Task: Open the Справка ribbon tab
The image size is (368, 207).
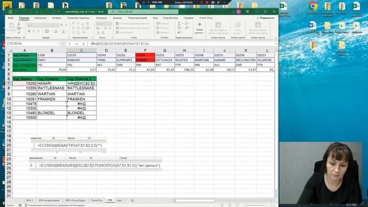Action: coord(189,18)
